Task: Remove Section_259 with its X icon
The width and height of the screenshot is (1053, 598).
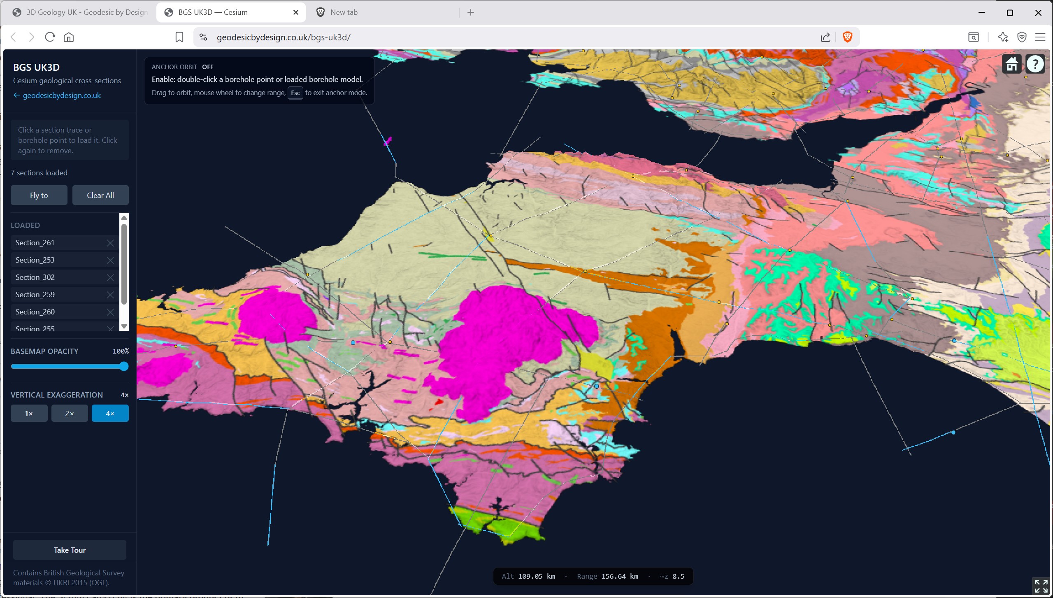Action: tap(110, 295)
